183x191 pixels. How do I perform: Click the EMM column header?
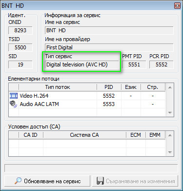click(155, 135)
